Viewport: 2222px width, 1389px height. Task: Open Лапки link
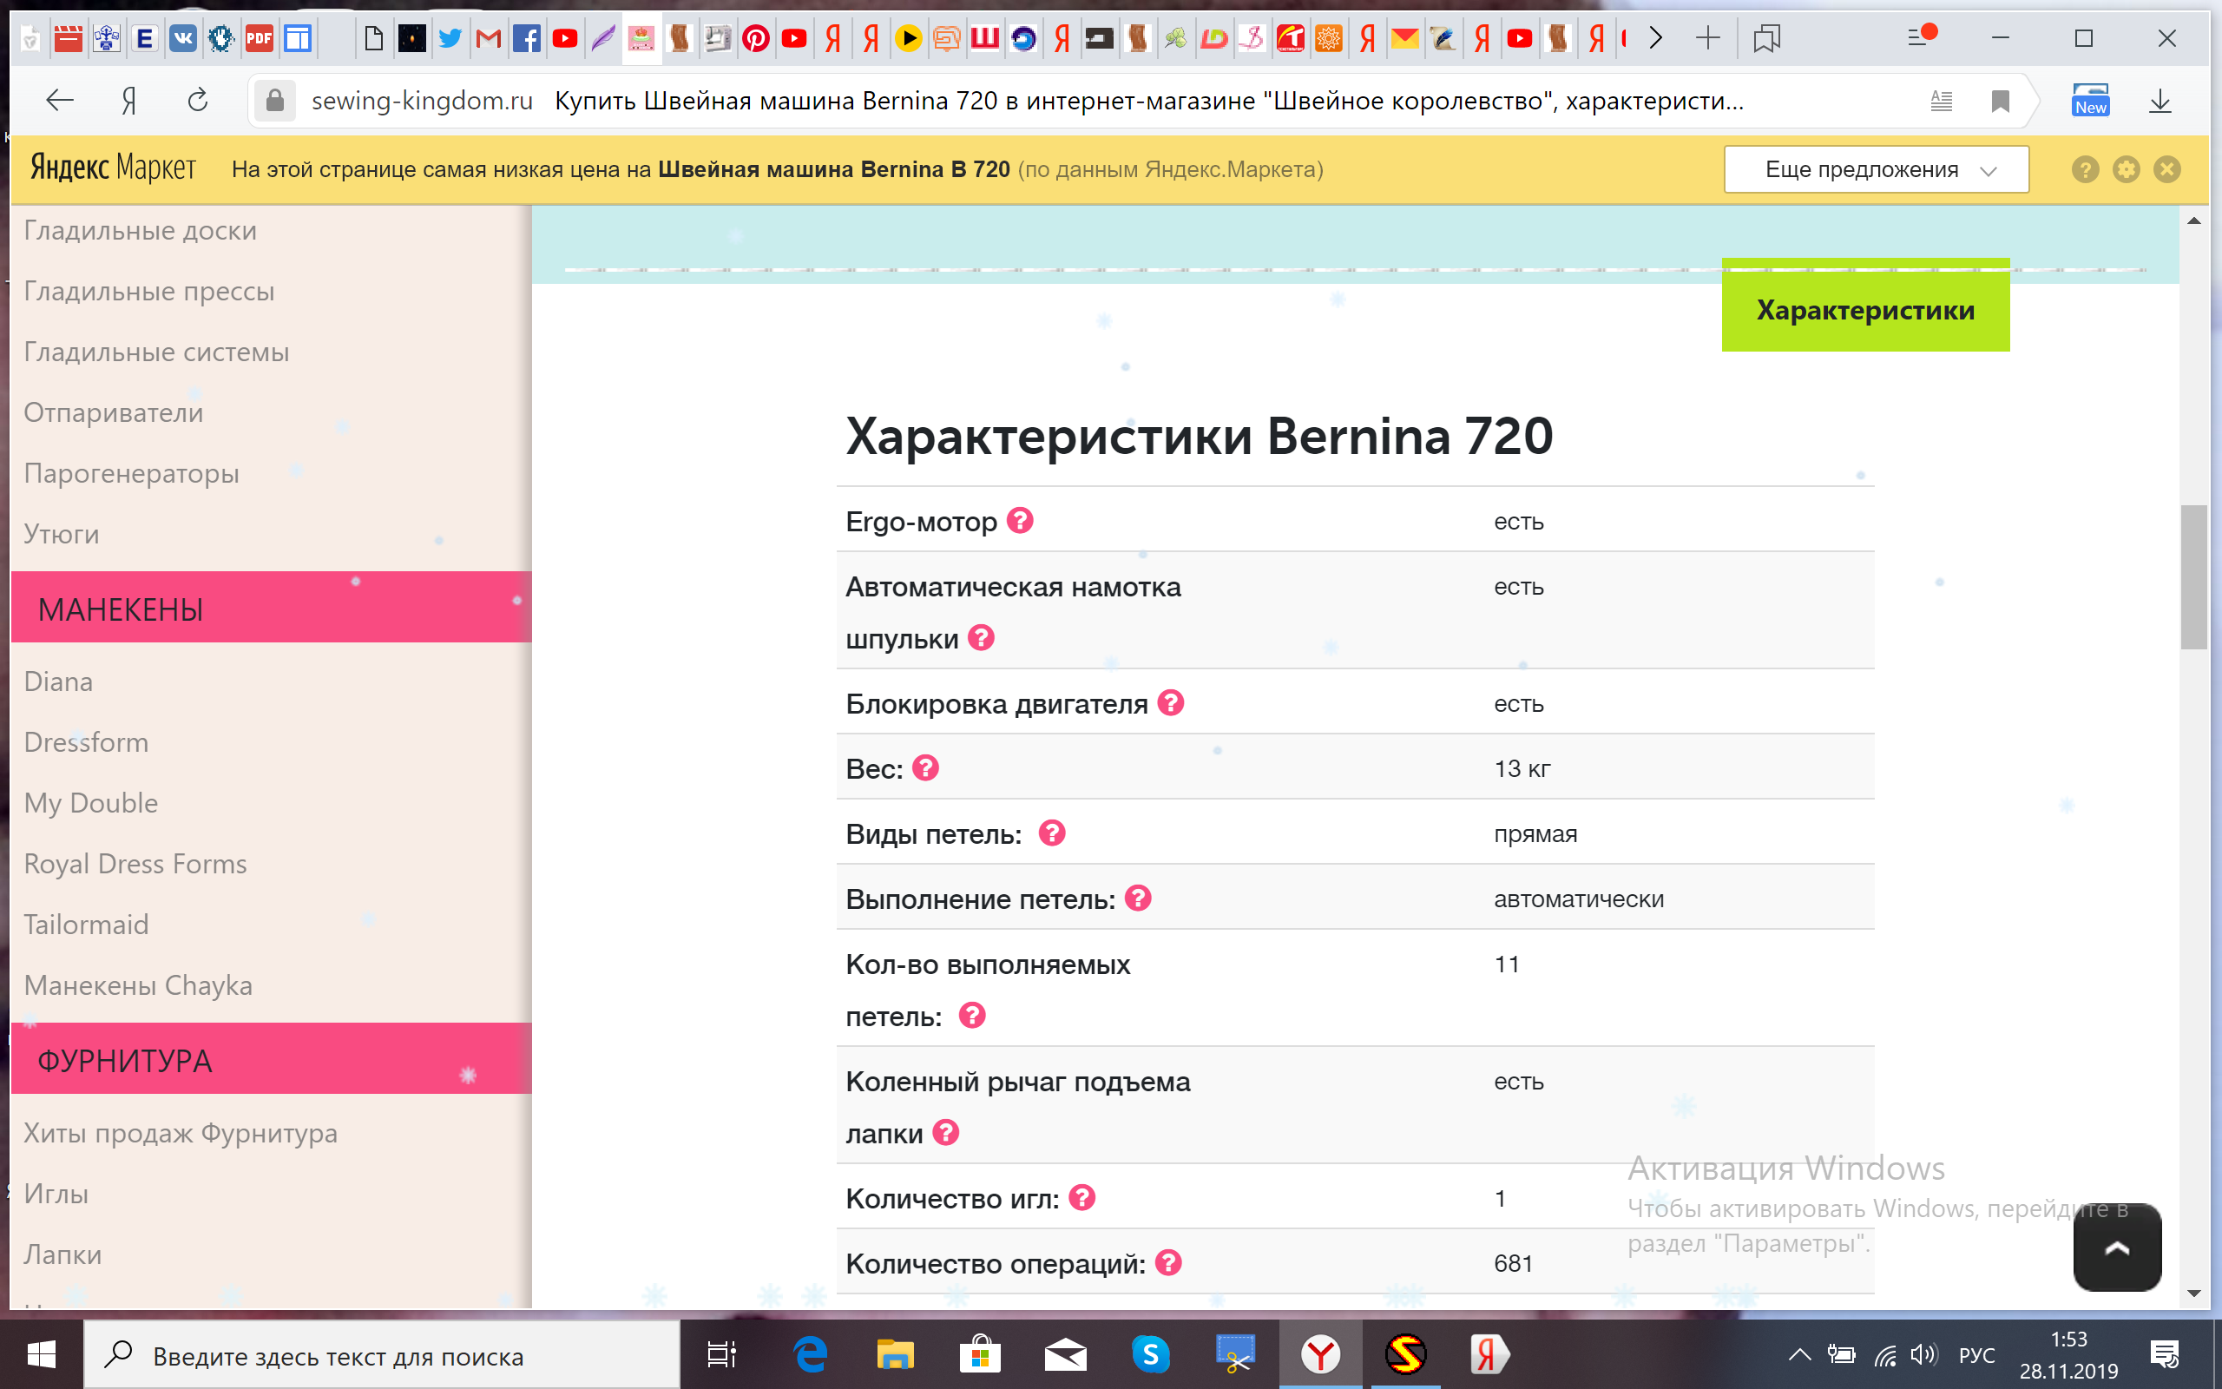[63, 1254]
